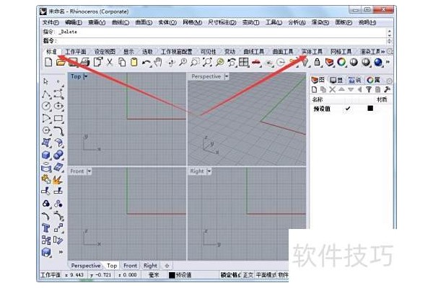Select the Ellipse tool in sidebar
433x288 pixels.
[x=58, y=106]
